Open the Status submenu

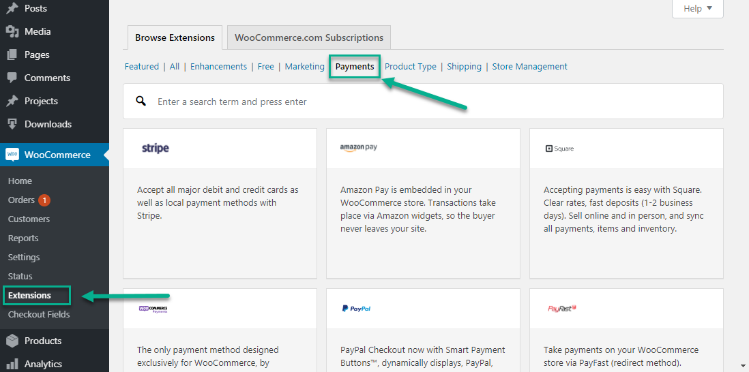(20, 276)
